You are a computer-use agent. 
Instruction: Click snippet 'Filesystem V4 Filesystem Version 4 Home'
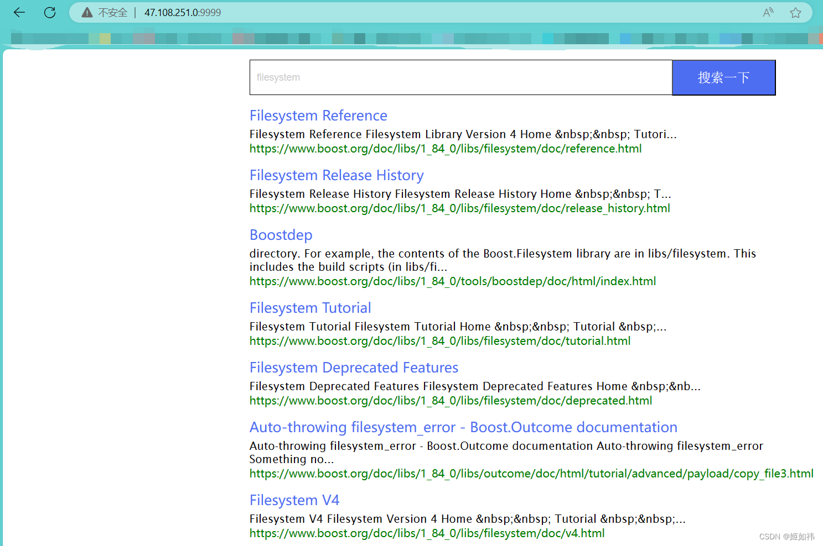467,519
